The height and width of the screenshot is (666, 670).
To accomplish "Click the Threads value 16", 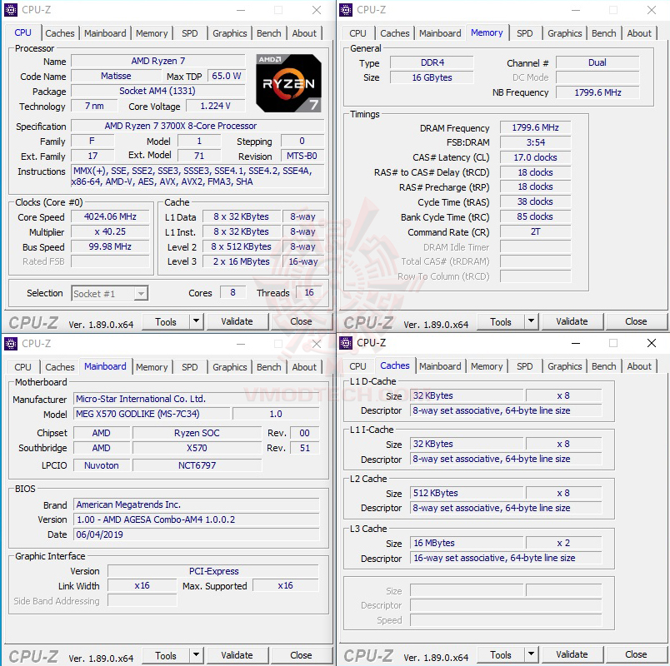I will [309, 292].
